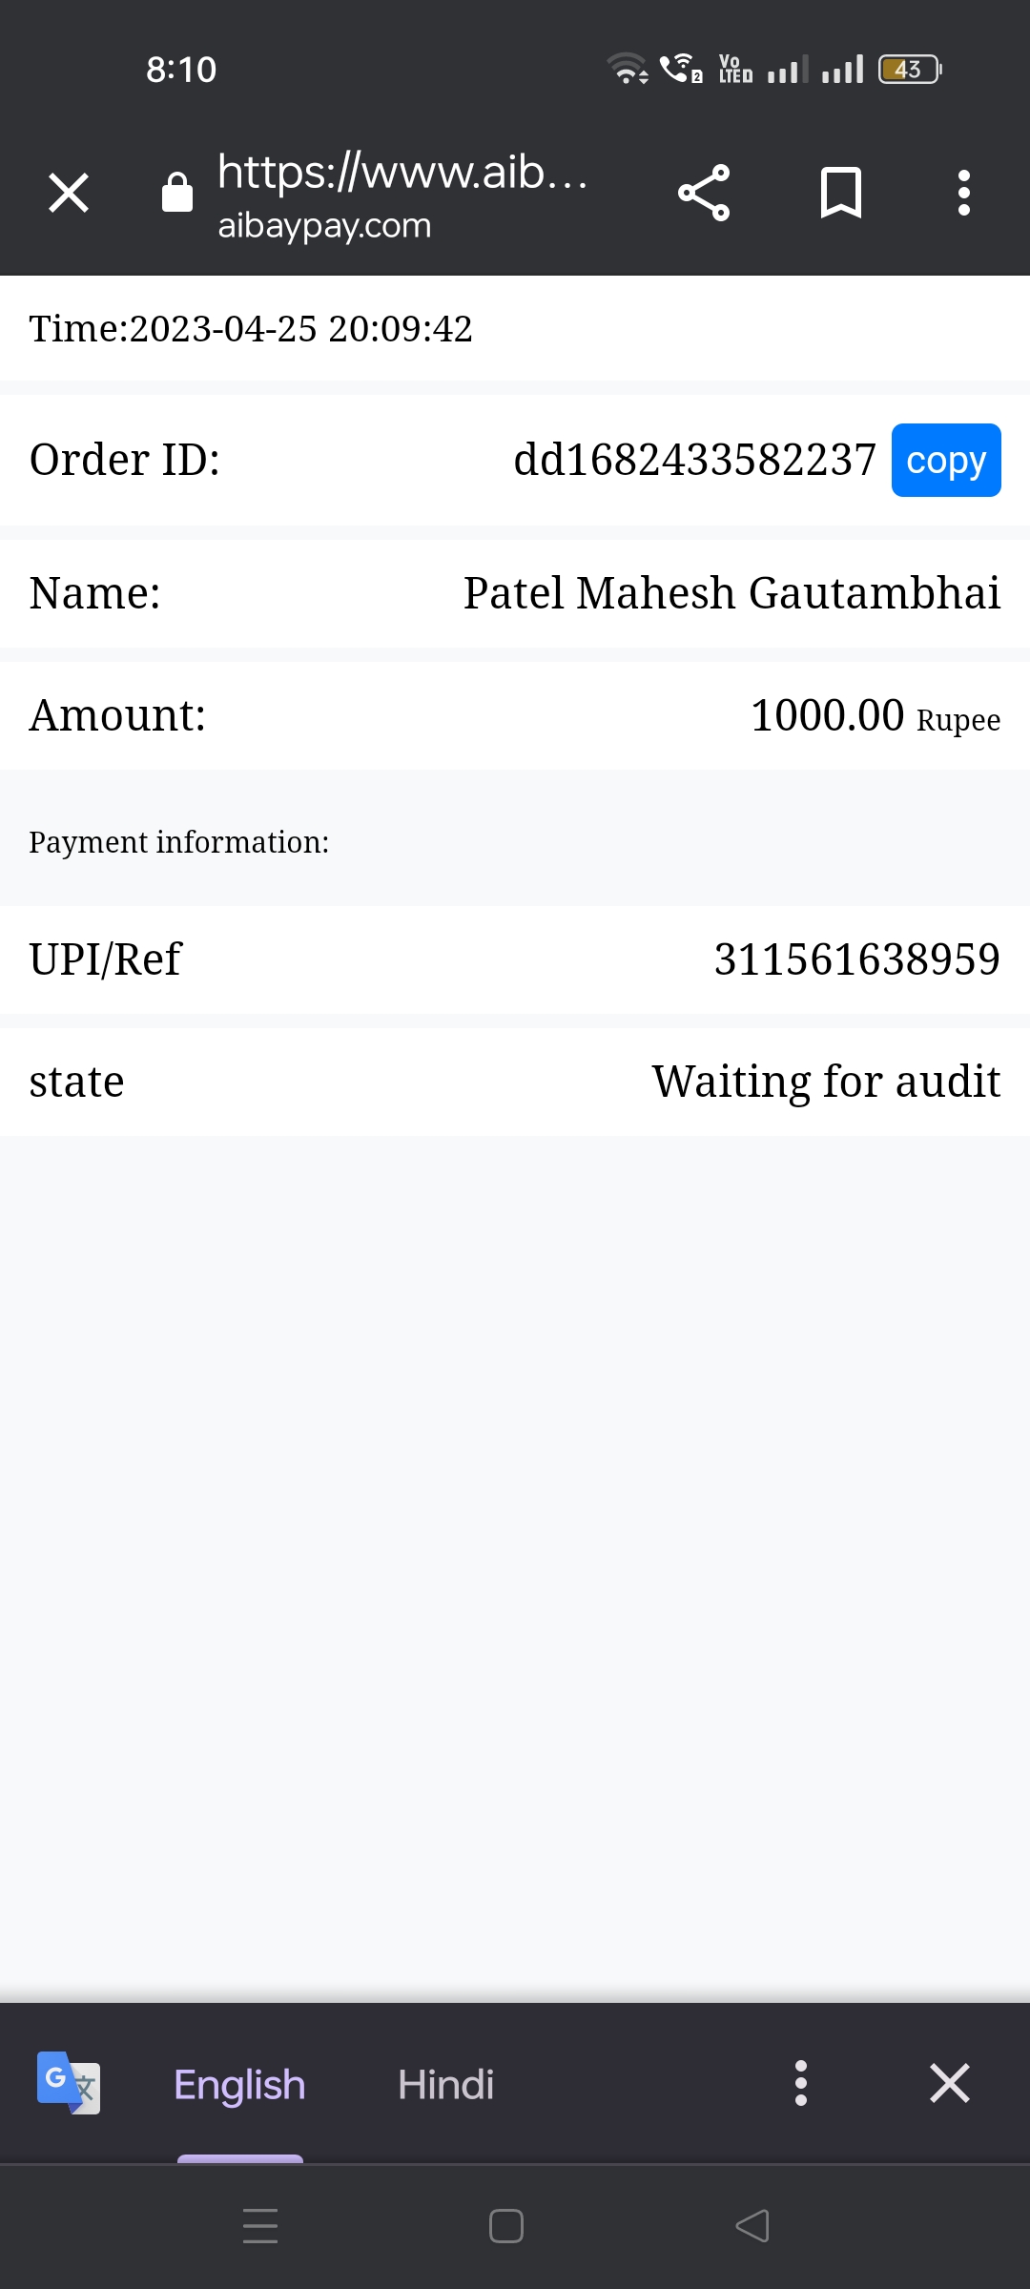Tap the battery indicator in status bar
Screen dimensions: 1030x2289
[909, 70]
